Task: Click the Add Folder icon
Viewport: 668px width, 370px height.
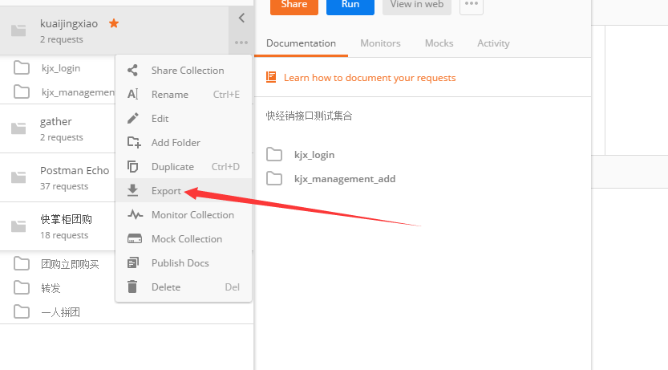Action: point(133,143)
